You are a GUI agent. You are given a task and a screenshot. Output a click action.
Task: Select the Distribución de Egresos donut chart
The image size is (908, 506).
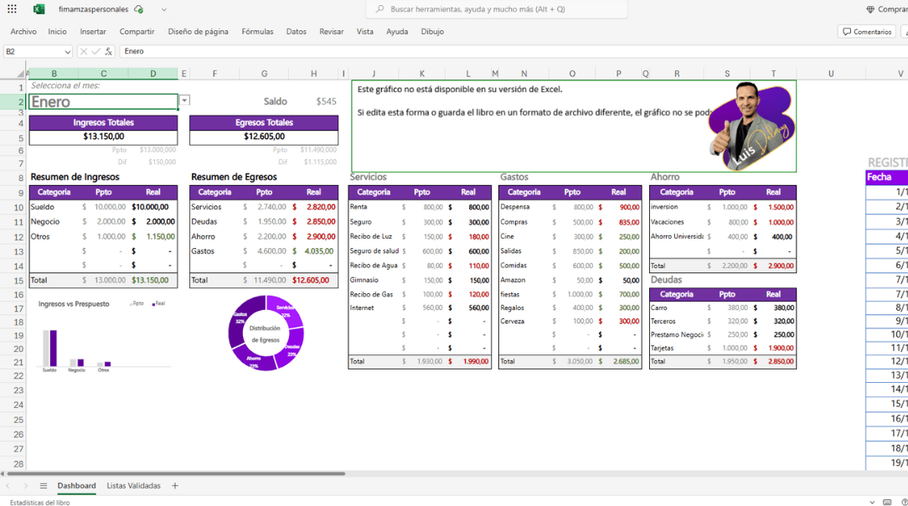(x=266, y=333)
